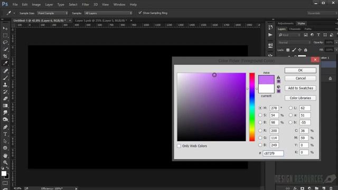Screen dimensions: 338x190
Task: Open the Sample All Layers dropdown
Action: click(x=108, y=13)
